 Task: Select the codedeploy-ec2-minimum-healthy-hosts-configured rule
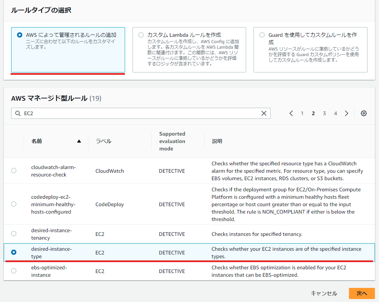[14, 204]
